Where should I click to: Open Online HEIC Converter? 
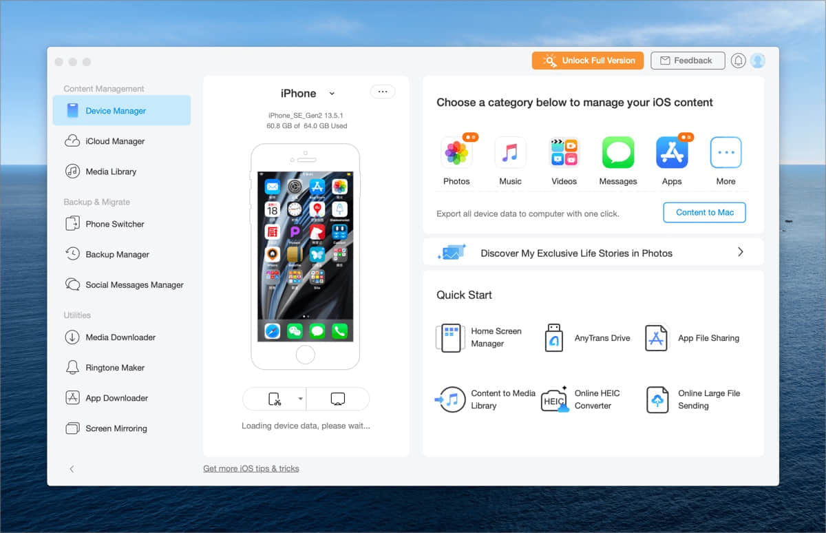[581, 399]
